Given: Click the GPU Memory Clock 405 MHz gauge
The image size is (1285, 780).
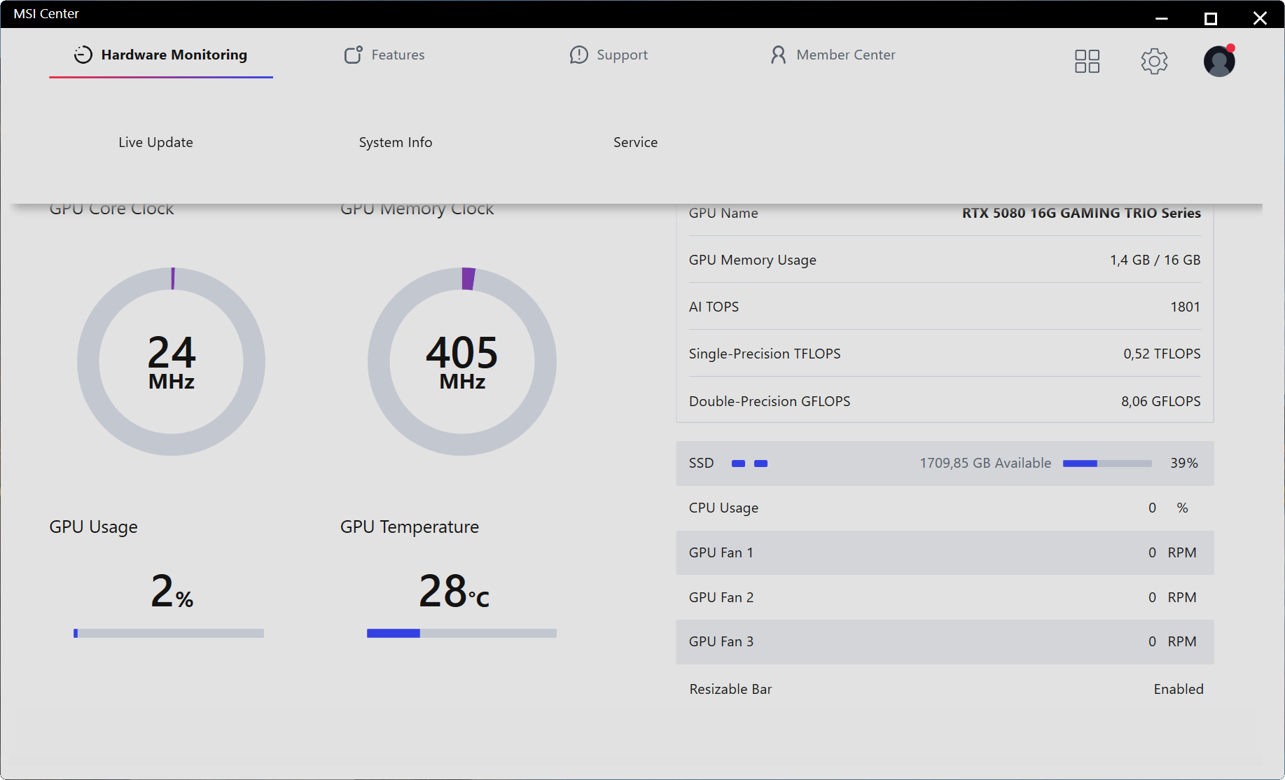Looking at the screenshot, I should (462, 361).
